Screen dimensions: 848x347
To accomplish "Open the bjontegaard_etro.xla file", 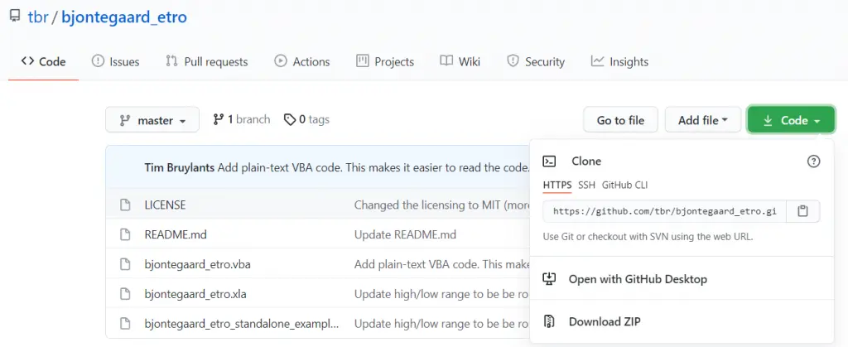I will pos(195,294).
